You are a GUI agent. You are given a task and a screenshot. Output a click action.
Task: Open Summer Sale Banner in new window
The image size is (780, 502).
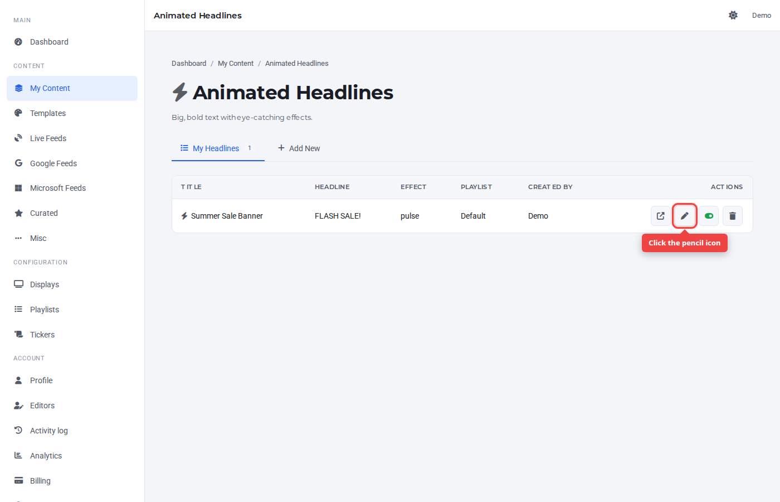click(x=661, y=216)
